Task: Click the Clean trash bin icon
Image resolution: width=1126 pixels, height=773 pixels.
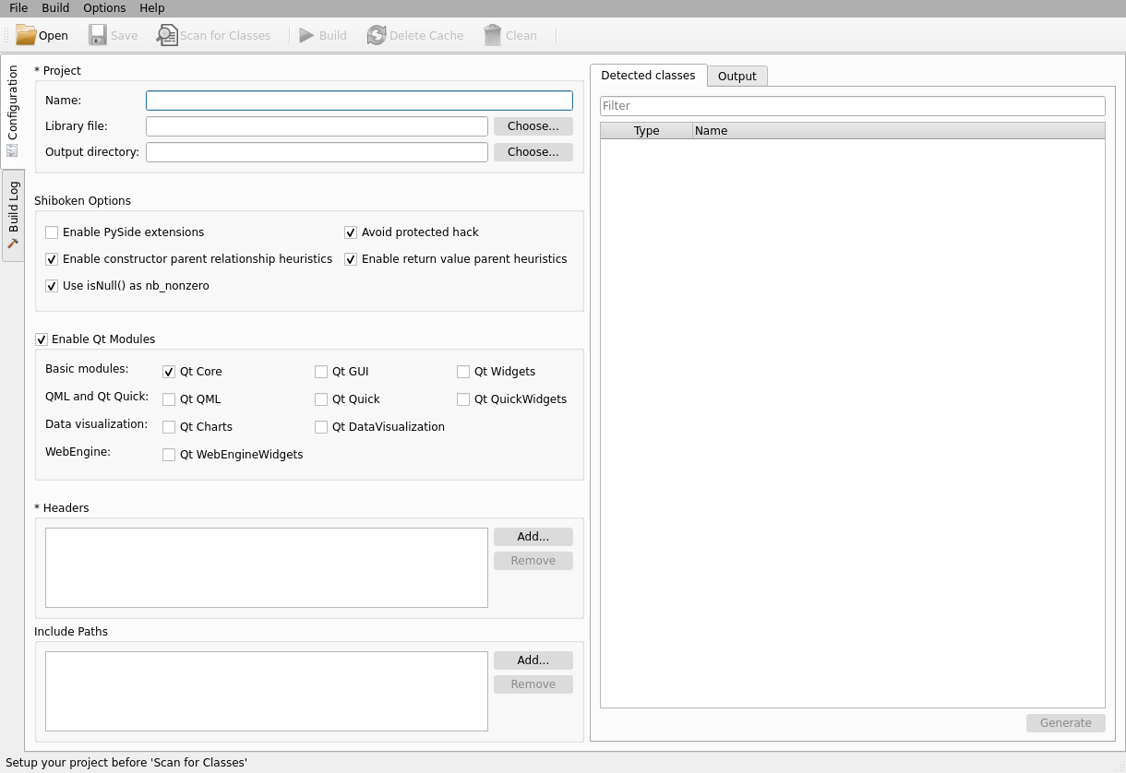Action: (x=493, y=35)
